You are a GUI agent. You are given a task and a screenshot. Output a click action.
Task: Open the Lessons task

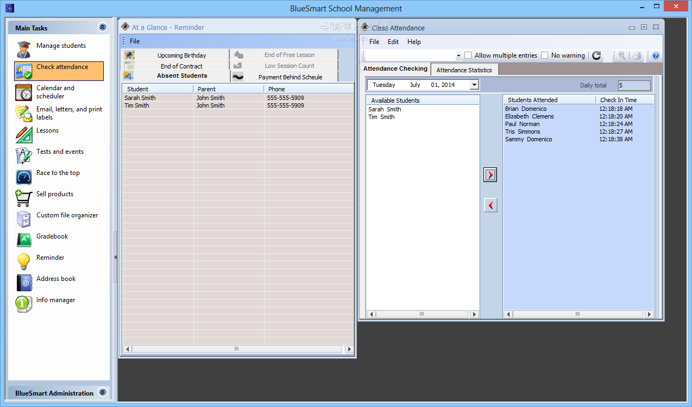pos(59,135)
